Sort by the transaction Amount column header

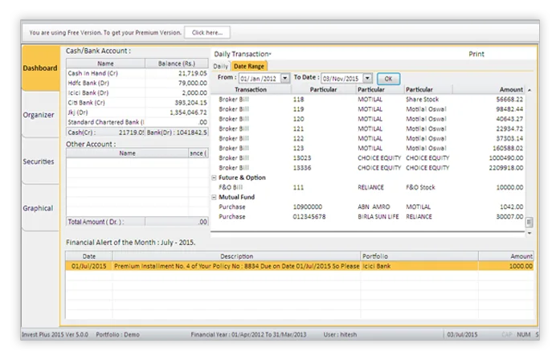tap(489, 89)
